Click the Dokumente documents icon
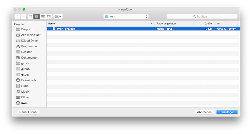 [x=18, y=57]
